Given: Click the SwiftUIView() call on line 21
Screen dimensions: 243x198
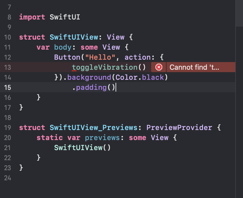Looking at the screenshot, I should 82,148.
